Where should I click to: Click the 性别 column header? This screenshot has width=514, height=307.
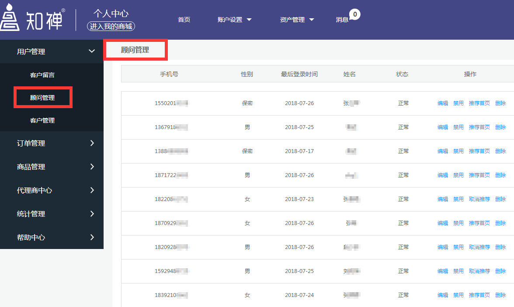click(247, 74)
